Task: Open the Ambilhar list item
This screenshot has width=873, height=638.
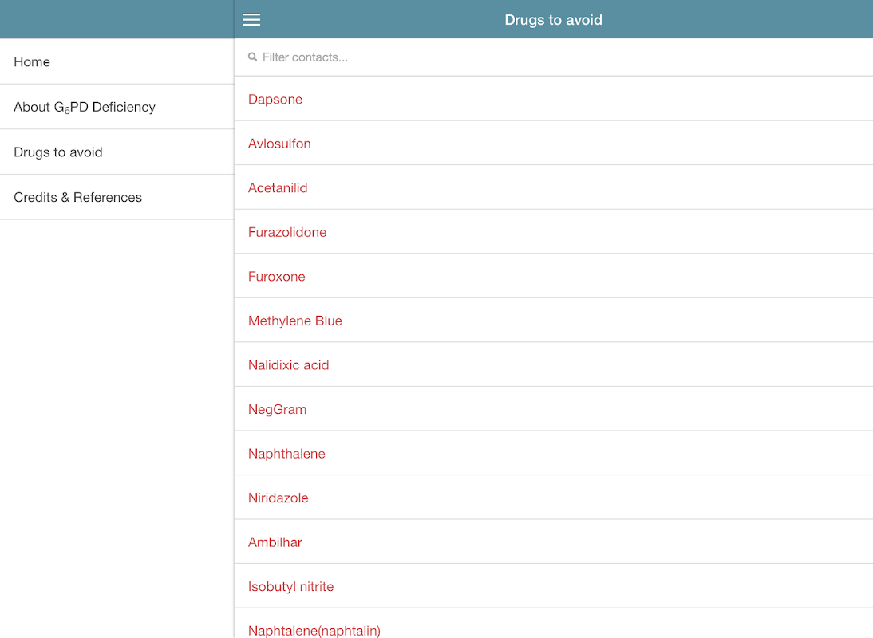Action: [275, 542]
